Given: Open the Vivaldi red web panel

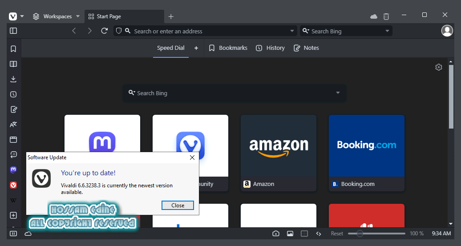Looking at the screenshot, I should pyautogui.click(x=13, y=185).
